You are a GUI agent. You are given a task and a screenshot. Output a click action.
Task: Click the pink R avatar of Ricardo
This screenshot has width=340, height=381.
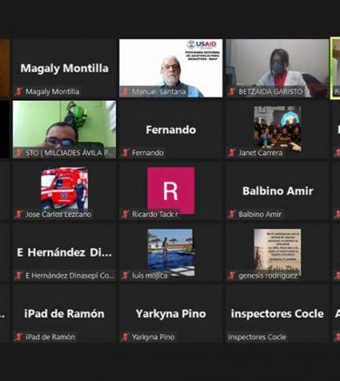point(171,190)
